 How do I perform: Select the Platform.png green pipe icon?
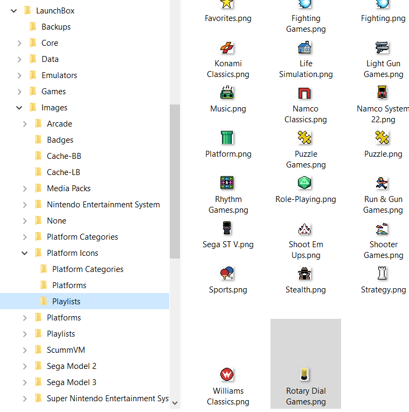tap(227, 138)
